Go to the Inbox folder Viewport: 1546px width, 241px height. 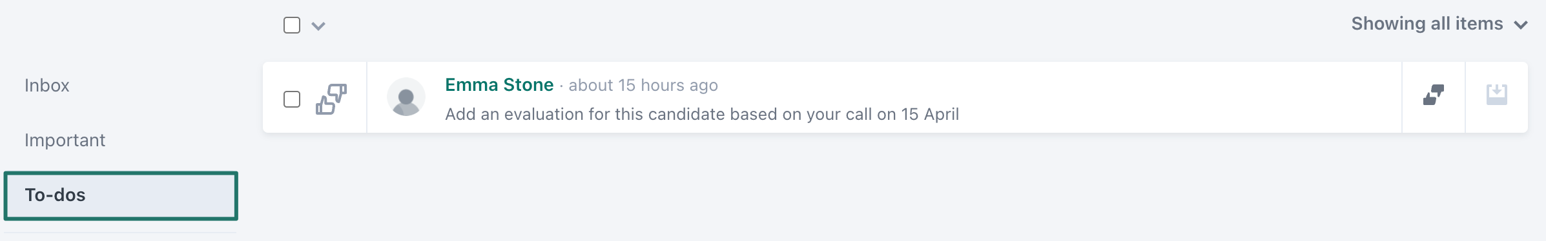click(x=47, y=85)
